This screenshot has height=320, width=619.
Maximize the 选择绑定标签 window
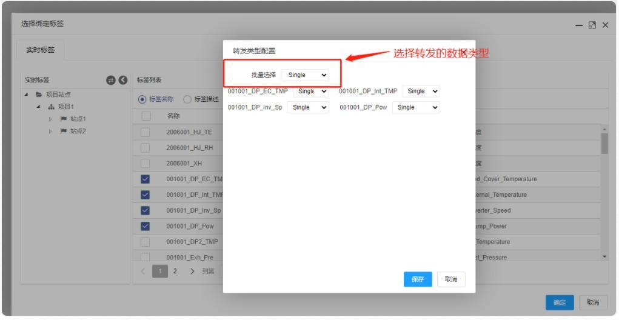tap(592, 25)
